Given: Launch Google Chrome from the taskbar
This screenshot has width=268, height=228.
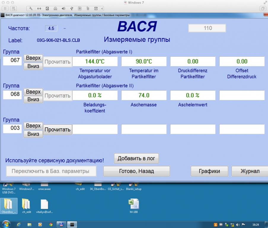Looking at the screenshot, I should coord(51,224).
